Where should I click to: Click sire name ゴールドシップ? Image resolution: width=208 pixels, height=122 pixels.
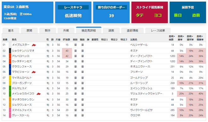coord(139,78)
